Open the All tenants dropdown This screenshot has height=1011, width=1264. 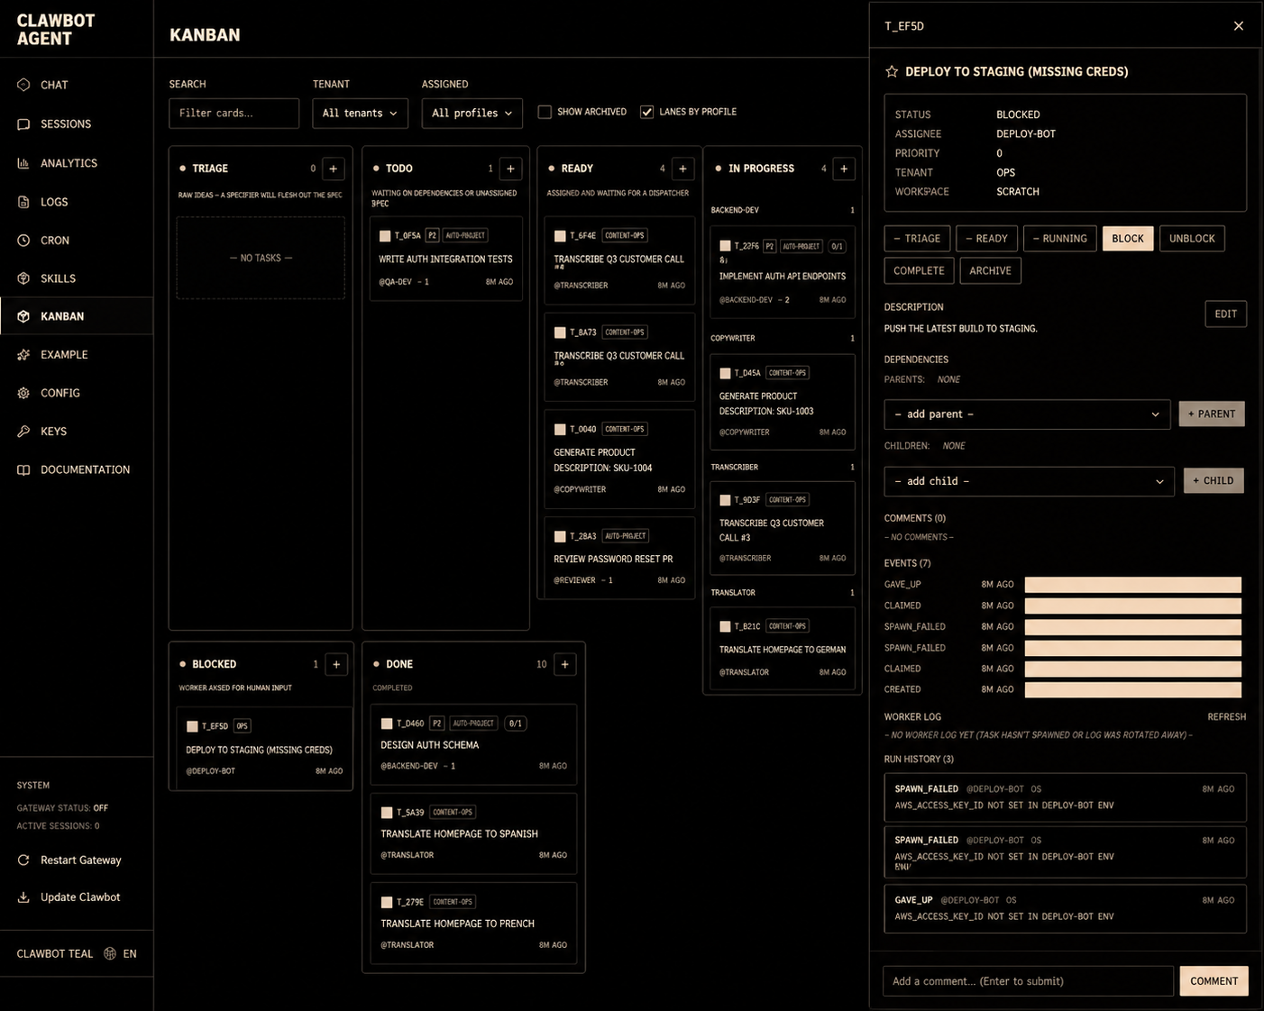[360, 114]
